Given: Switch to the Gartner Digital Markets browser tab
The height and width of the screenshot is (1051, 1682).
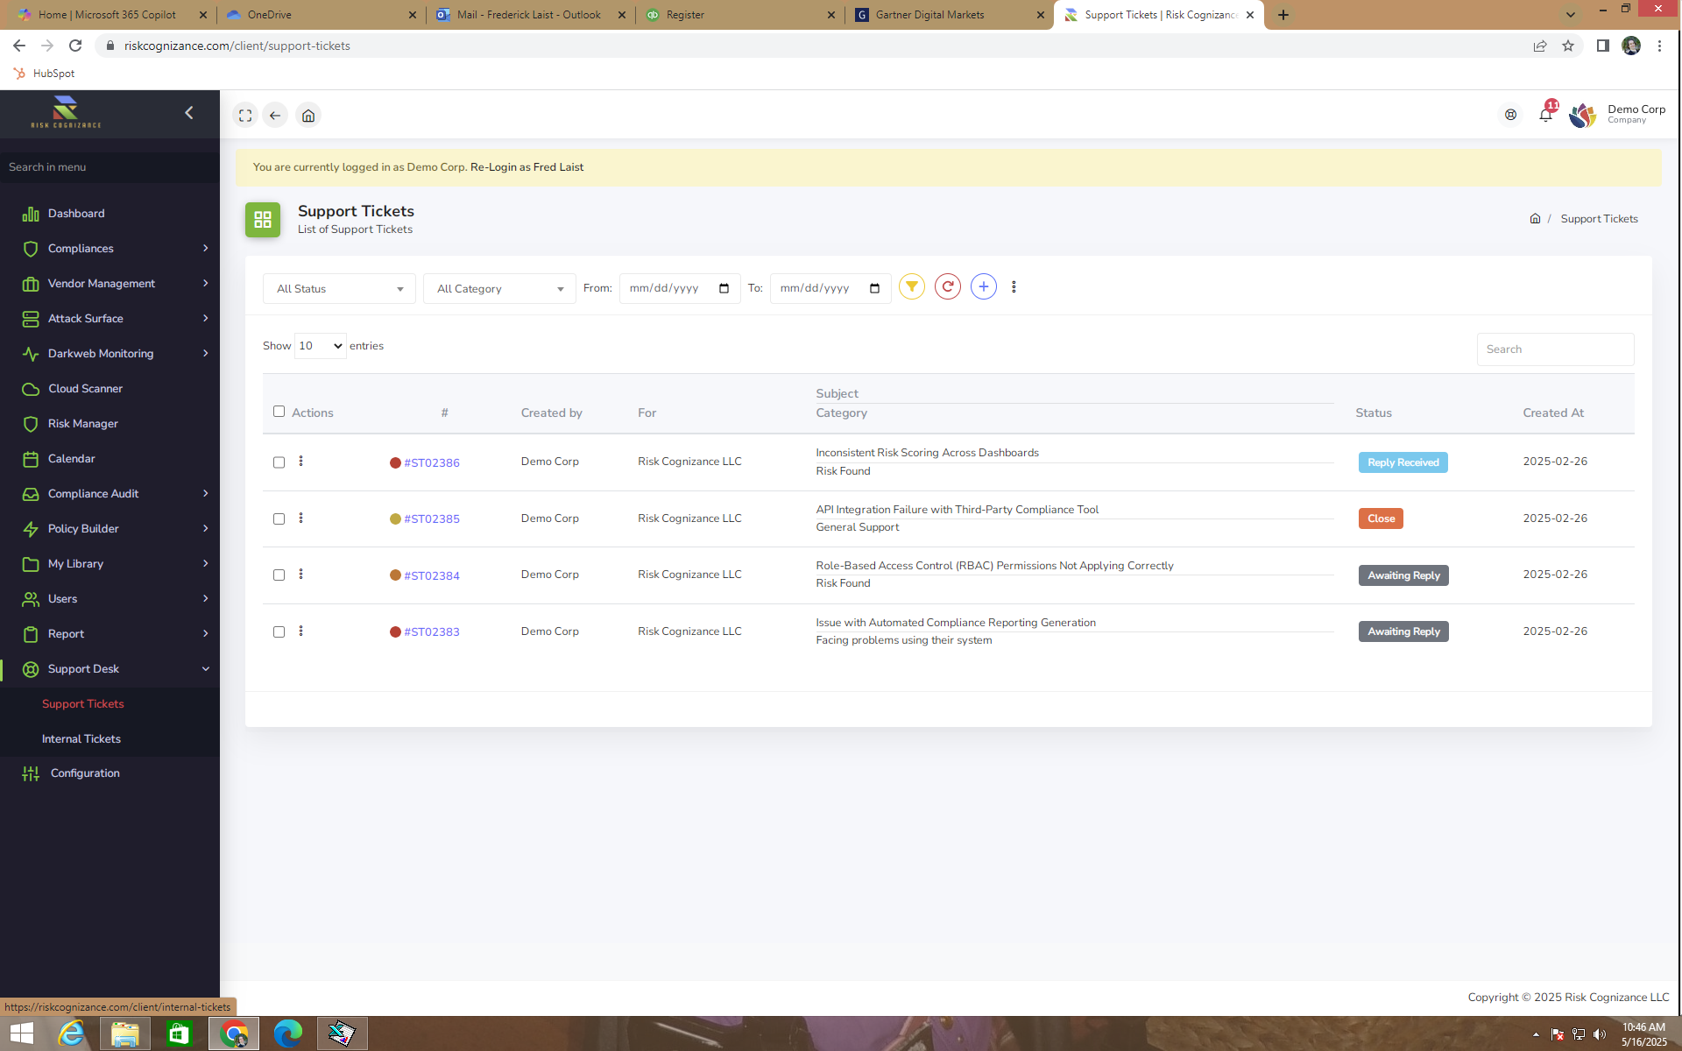Looking at the screenshot, I should coord(931,14).
